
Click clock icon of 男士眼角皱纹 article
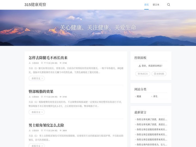pos(42,130)
